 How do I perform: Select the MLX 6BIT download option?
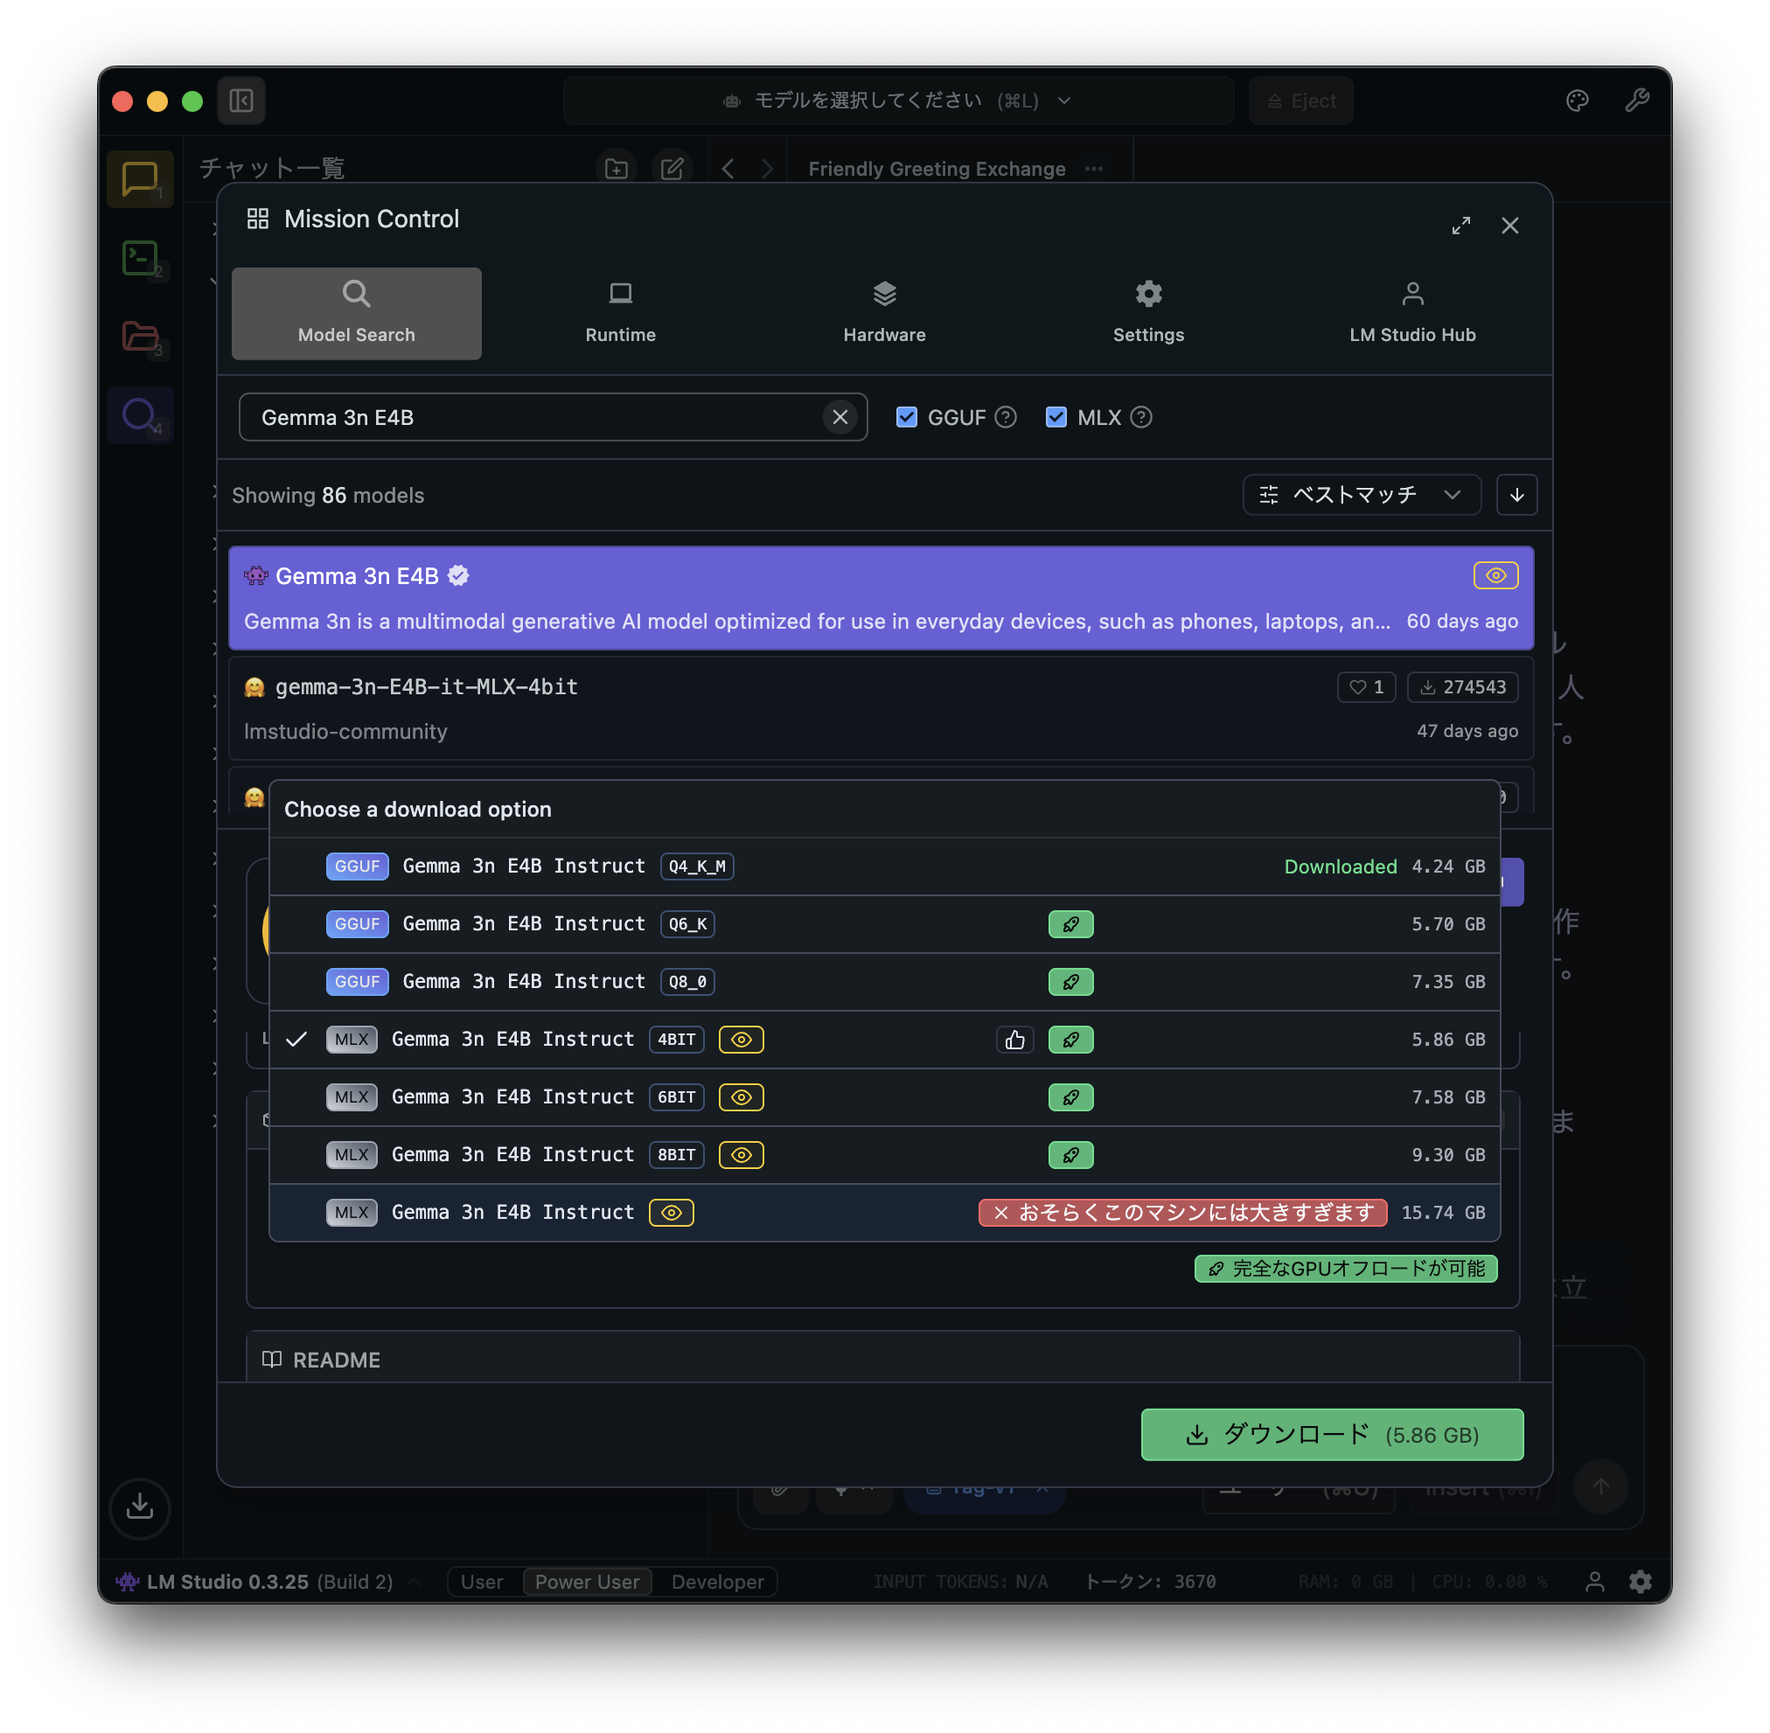click(884, 1096)
